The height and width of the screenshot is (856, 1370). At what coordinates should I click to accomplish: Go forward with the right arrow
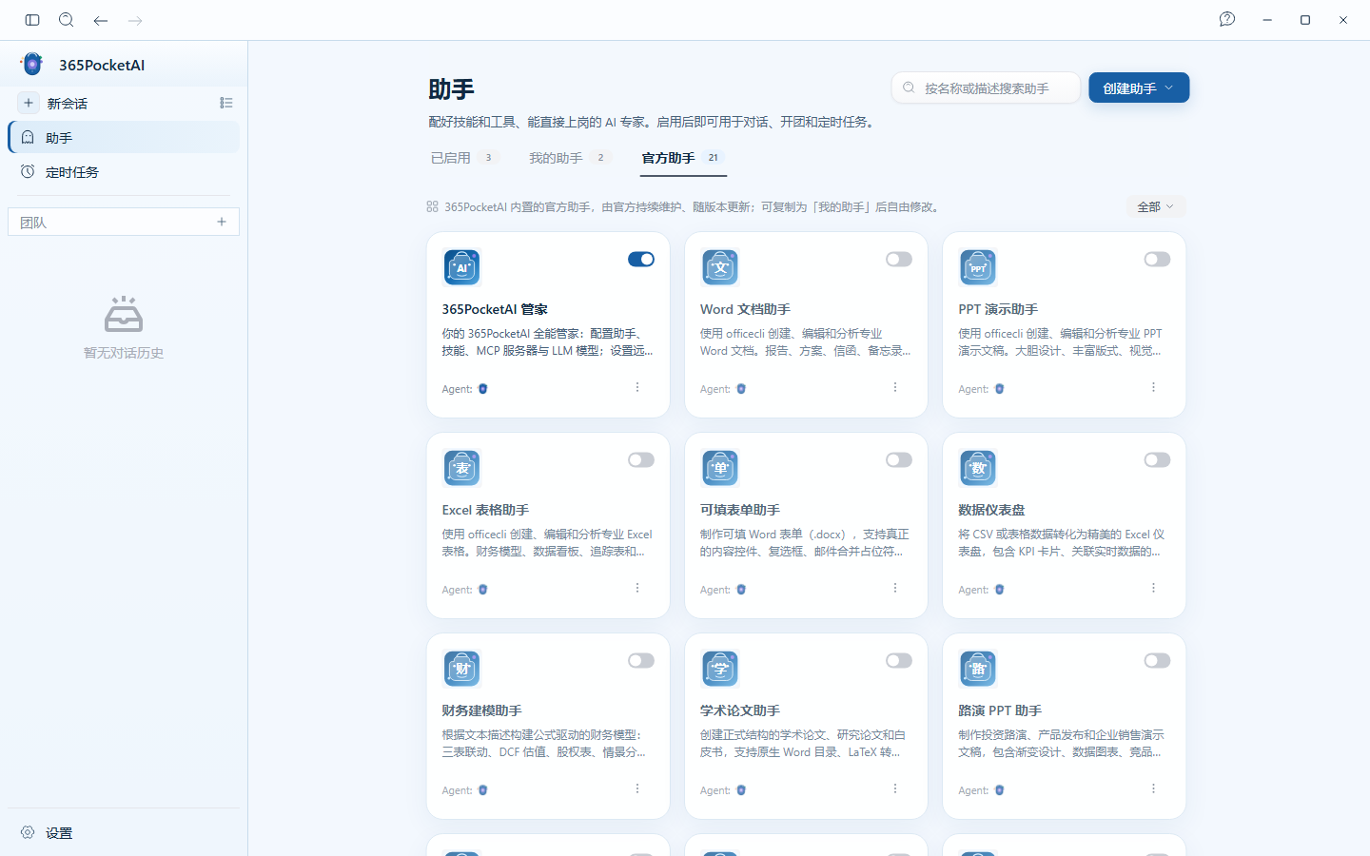135,20
